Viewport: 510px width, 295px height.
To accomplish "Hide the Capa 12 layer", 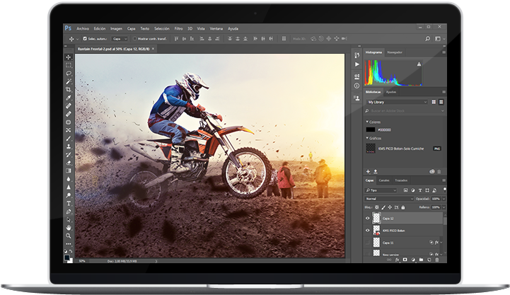I will click(x=368, y=218).
